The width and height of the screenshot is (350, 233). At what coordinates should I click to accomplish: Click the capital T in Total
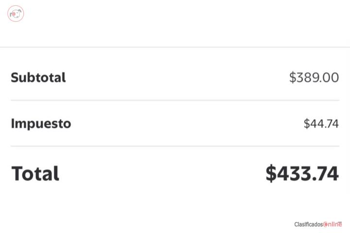tap(17, 173)
